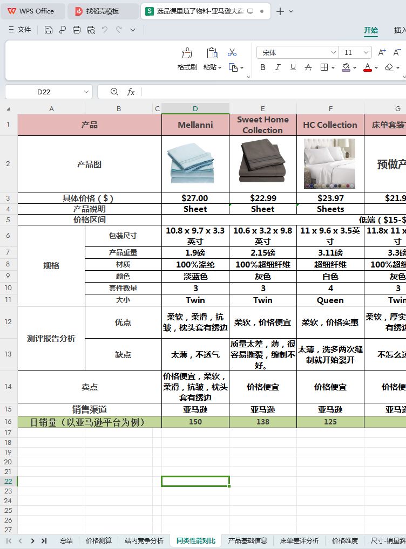Open clipboard group dialog launcher
Image resolution: width=406 pixels, height=549 pixels.
coord(248,77)
